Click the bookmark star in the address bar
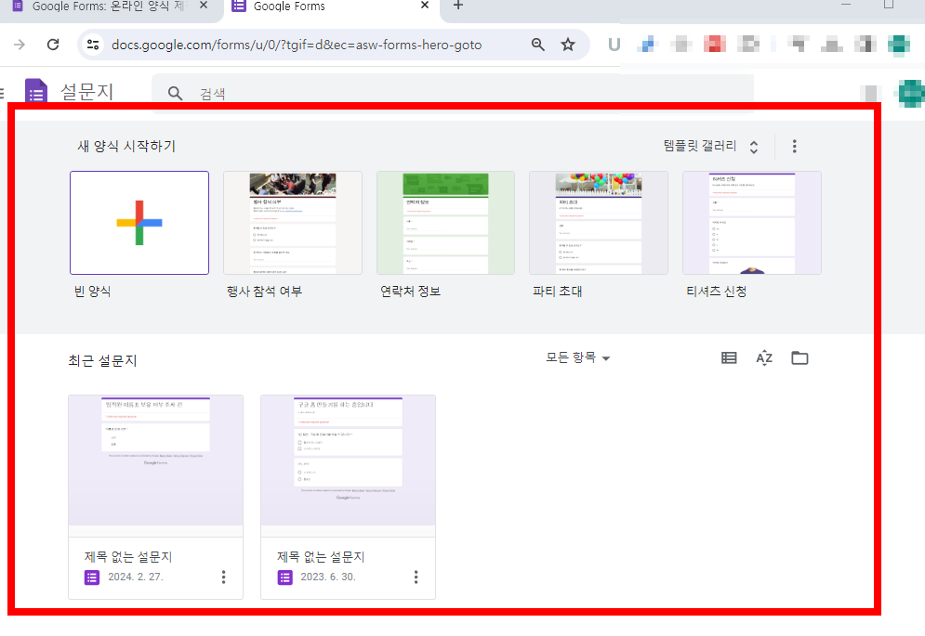The height and width of the screenshot is (636, 925). click(567, 43)
